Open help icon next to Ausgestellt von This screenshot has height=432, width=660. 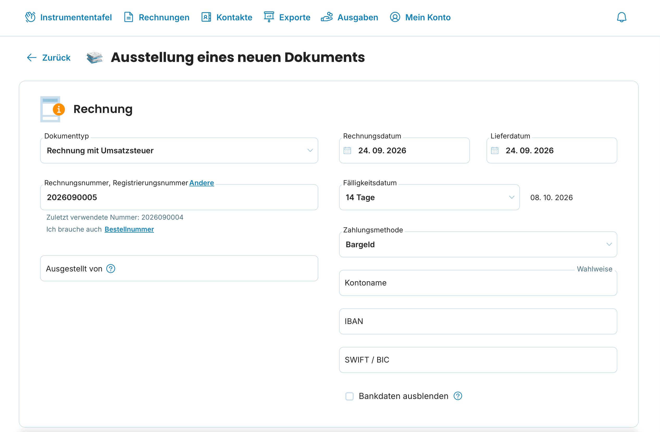point(111,269)
